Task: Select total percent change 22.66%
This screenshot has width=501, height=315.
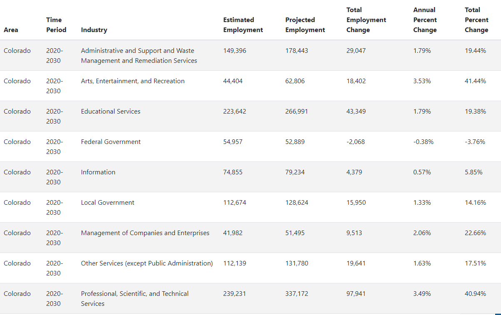Action: coord(476,233)
